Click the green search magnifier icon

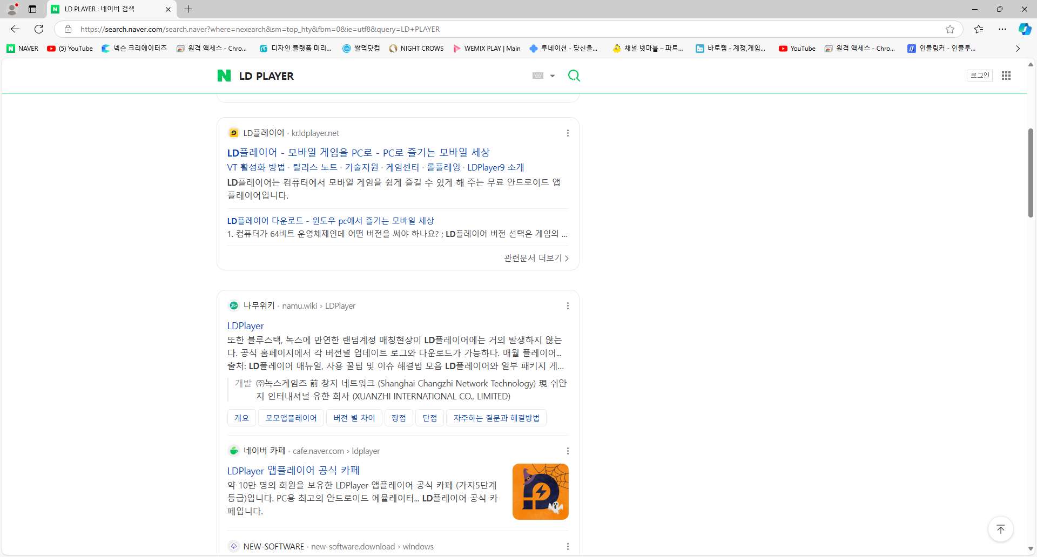pyautogui.click(x=574, y=76)
